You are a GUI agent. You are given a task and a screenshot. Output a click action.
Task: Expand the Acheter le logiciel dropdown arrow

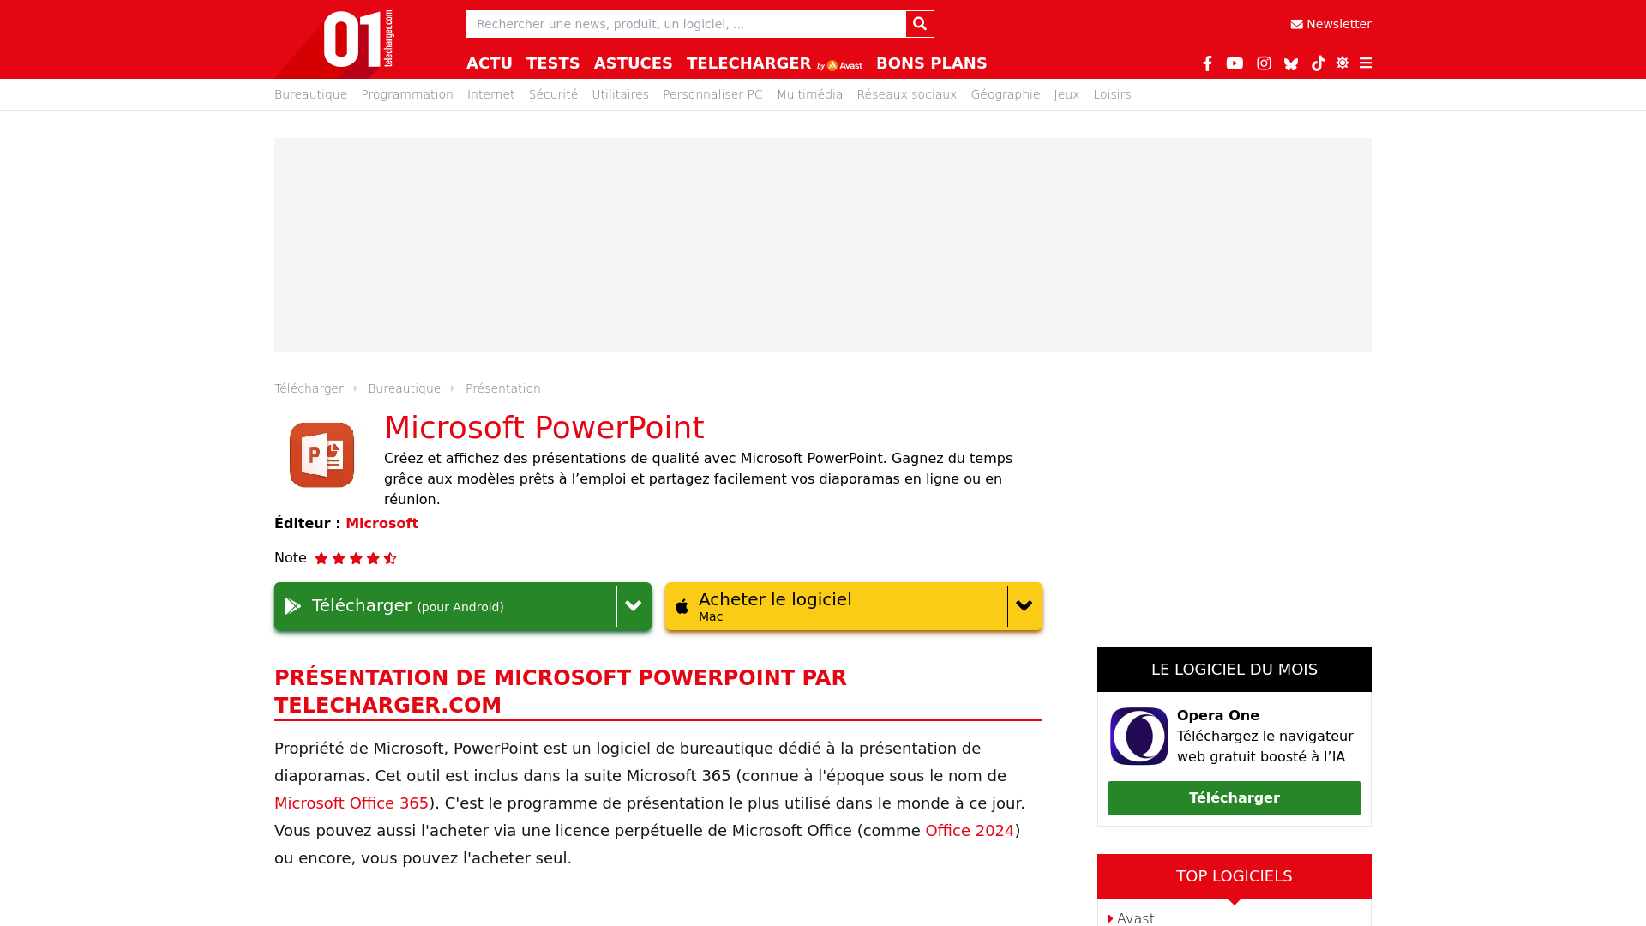[1024, 606]
